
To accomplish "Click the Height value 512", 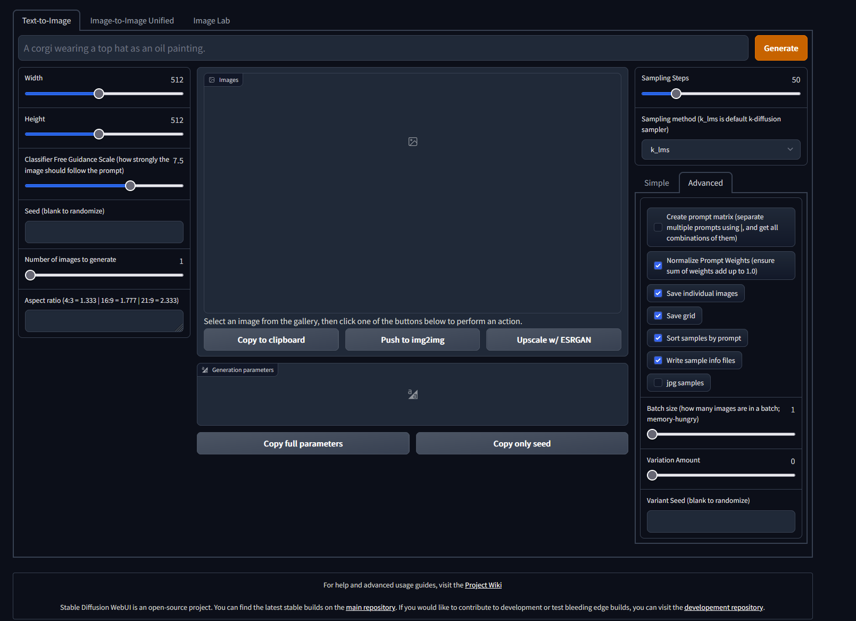I will click(x=177, y=120).
